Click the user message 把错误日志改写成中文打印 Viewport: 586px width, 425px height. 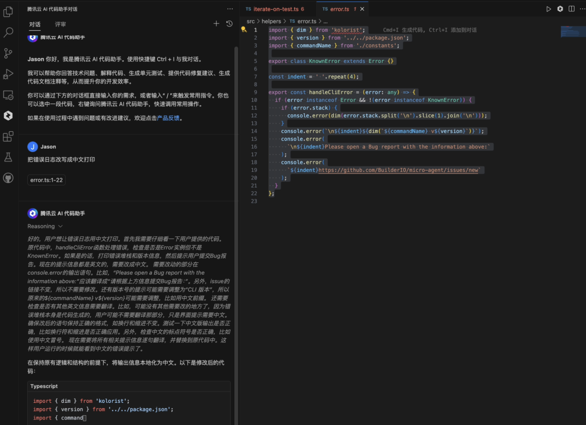point(61,159)
